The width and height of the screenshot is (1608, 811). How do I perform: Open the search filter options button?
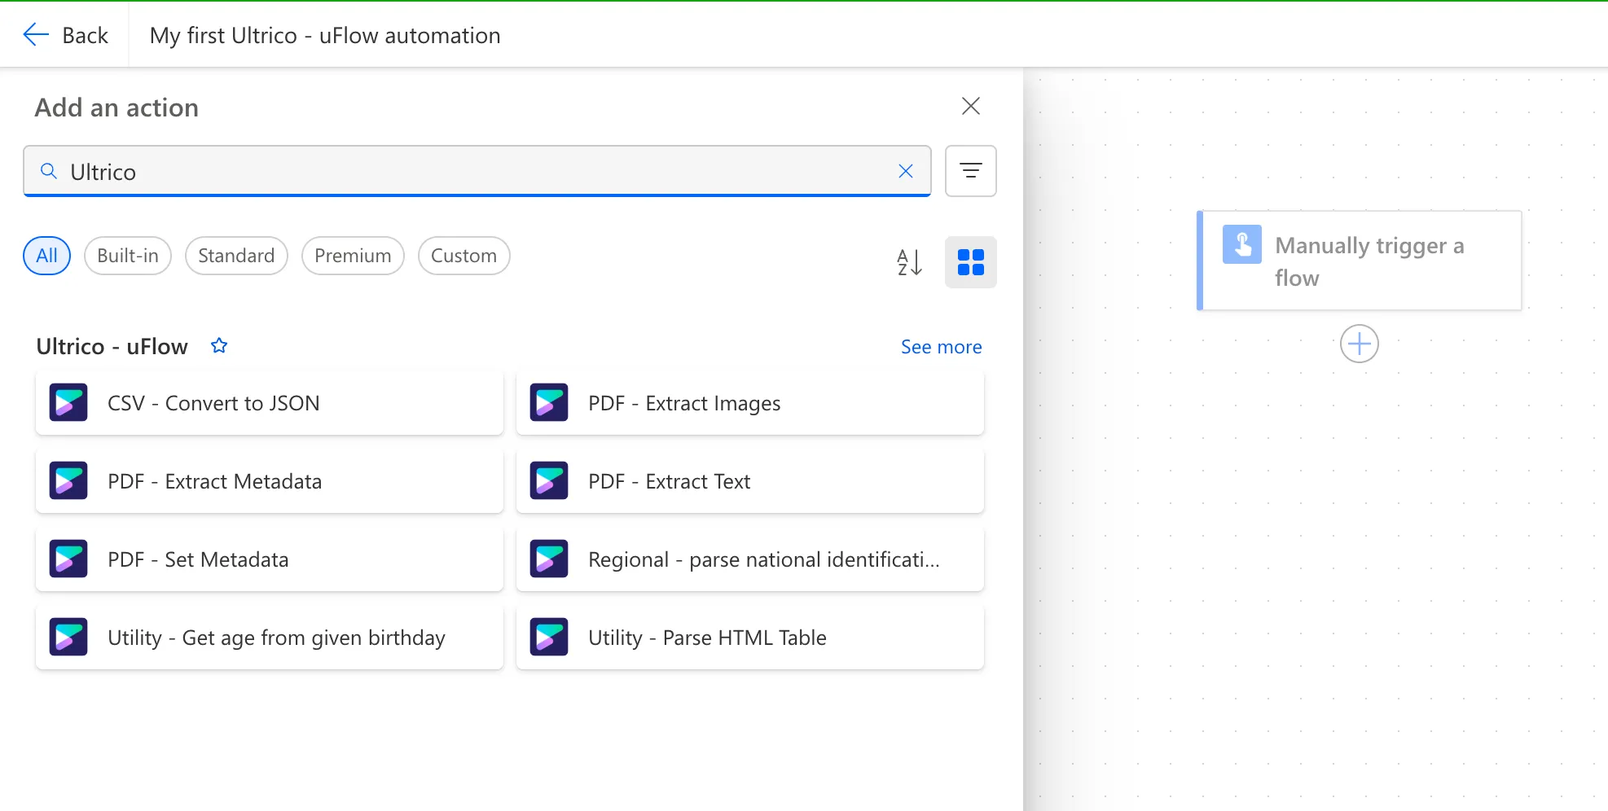(x=970, y=171)
